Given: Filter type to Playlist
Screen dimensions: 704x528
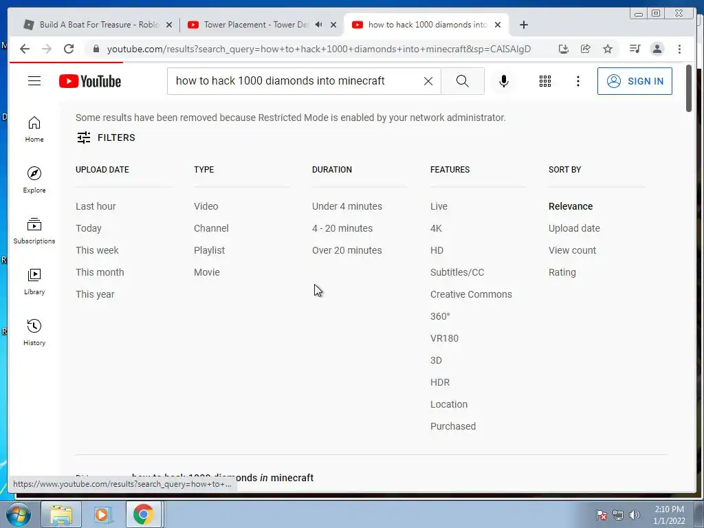Looking at the screenshot, I should (x=209, y=250).
